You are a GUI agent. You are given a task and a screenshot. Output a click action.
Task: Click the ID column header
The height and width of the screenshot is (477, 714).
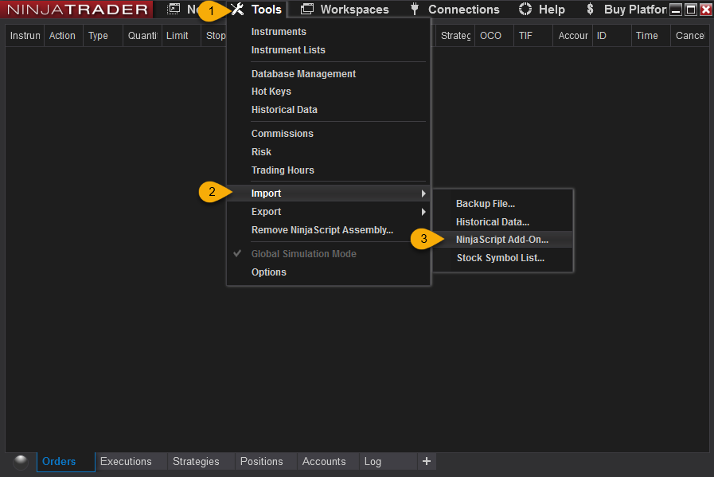tap(612, 36)
